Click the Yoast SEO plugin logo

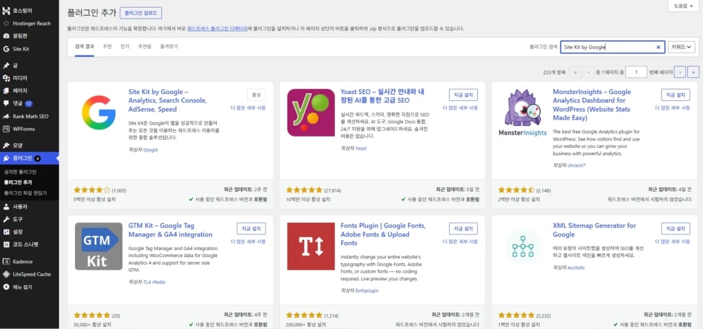[x=311, y=112]
